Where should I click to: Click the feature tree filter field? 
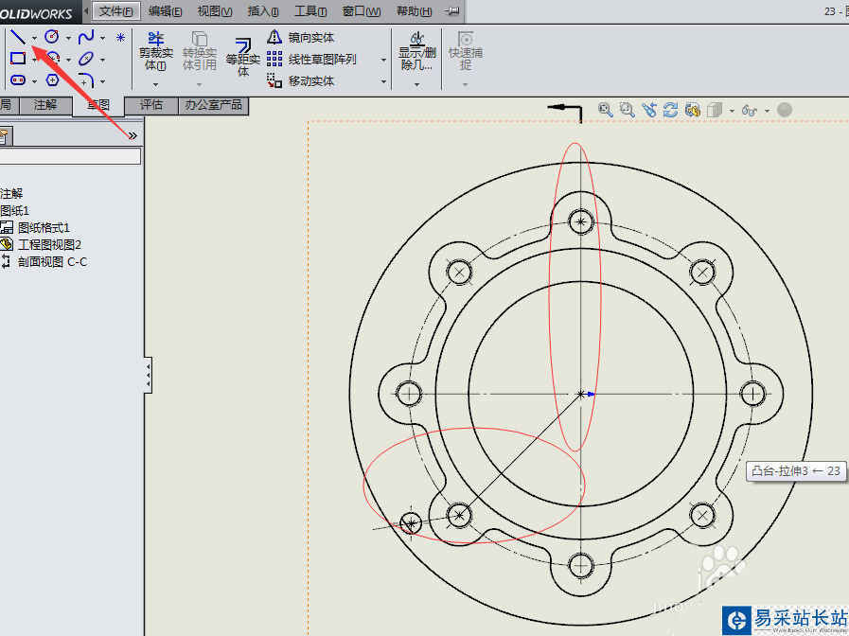coord(71,156)
